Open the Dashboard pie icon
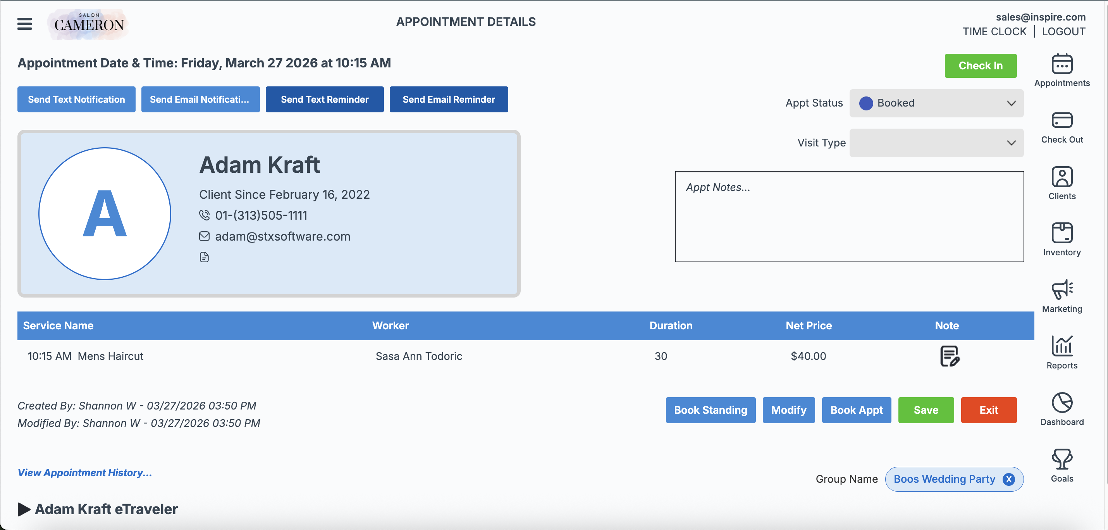 (1062, 403)
